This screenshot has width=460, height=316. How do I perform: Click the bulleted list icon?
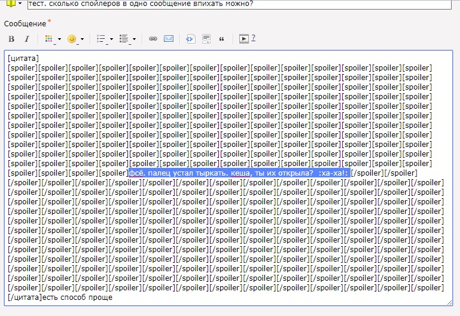(x=102, y=39)
